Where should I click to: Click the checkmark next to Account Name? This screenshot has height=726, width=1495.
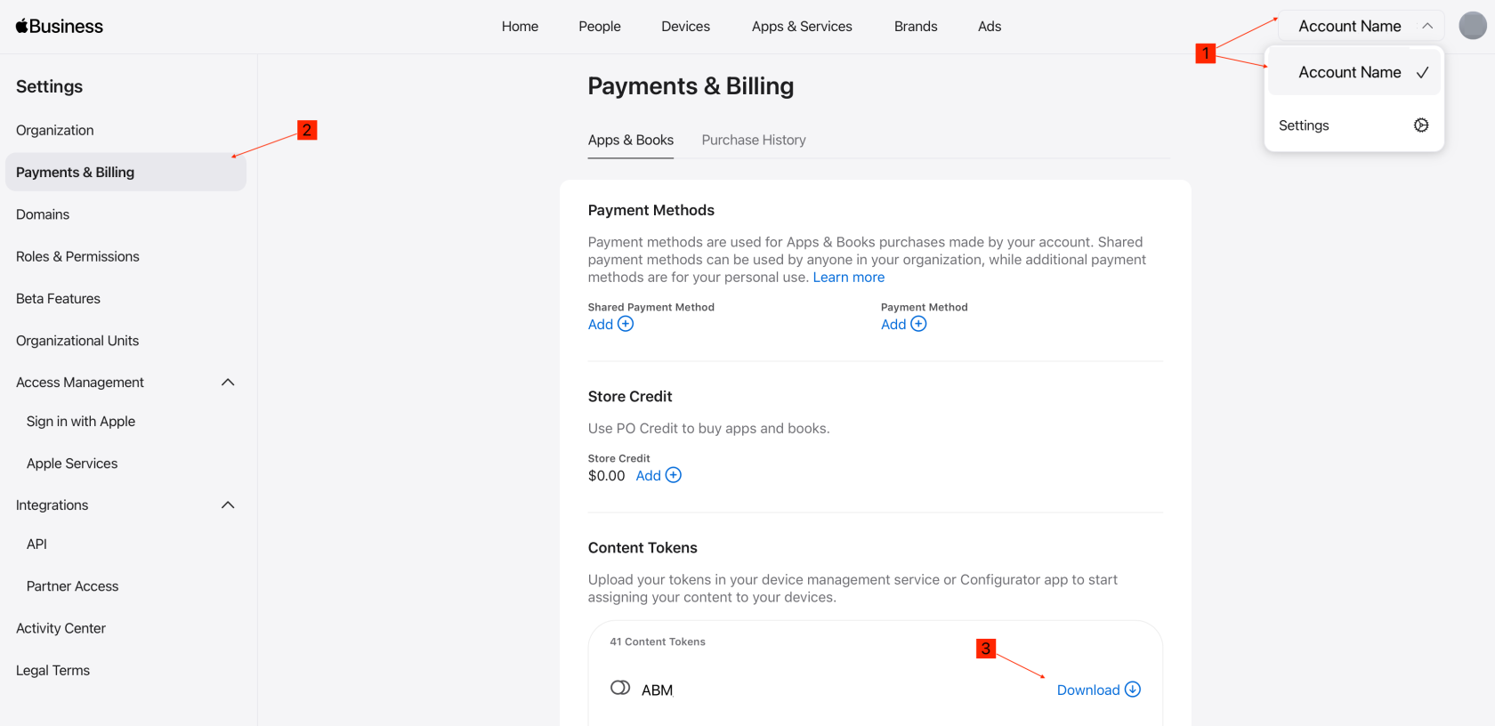coord(1422,73)
